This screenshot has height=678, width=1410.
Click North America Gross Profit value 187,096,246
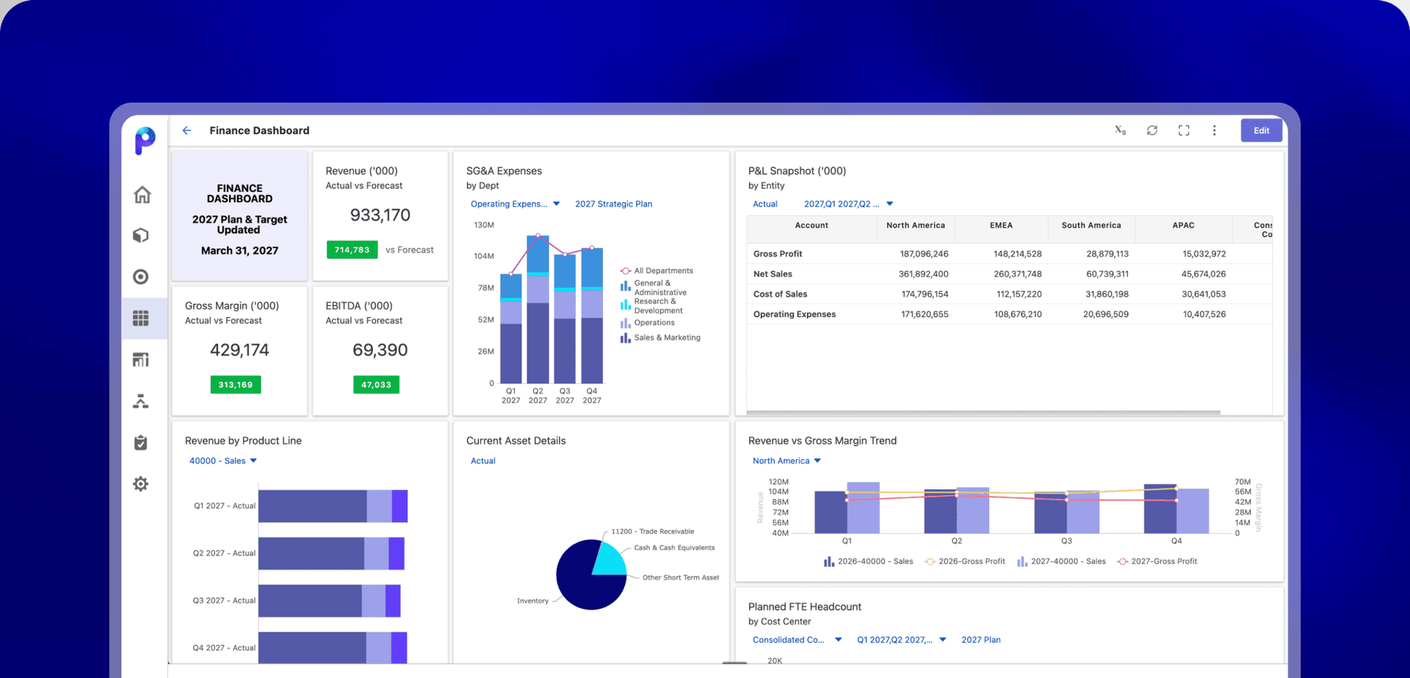[x=924, y=254]
